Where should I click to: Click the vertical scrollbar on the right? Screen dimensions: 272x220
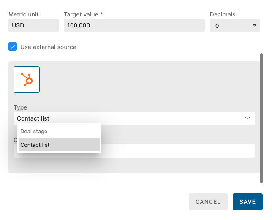pos(261,118)
